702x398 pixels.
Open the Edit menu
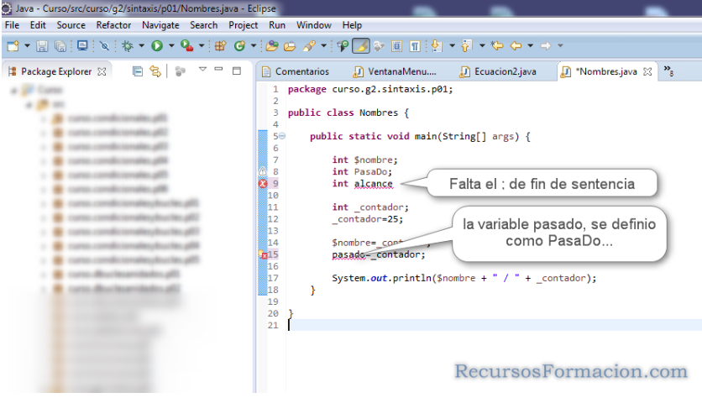tap(38, 25)
